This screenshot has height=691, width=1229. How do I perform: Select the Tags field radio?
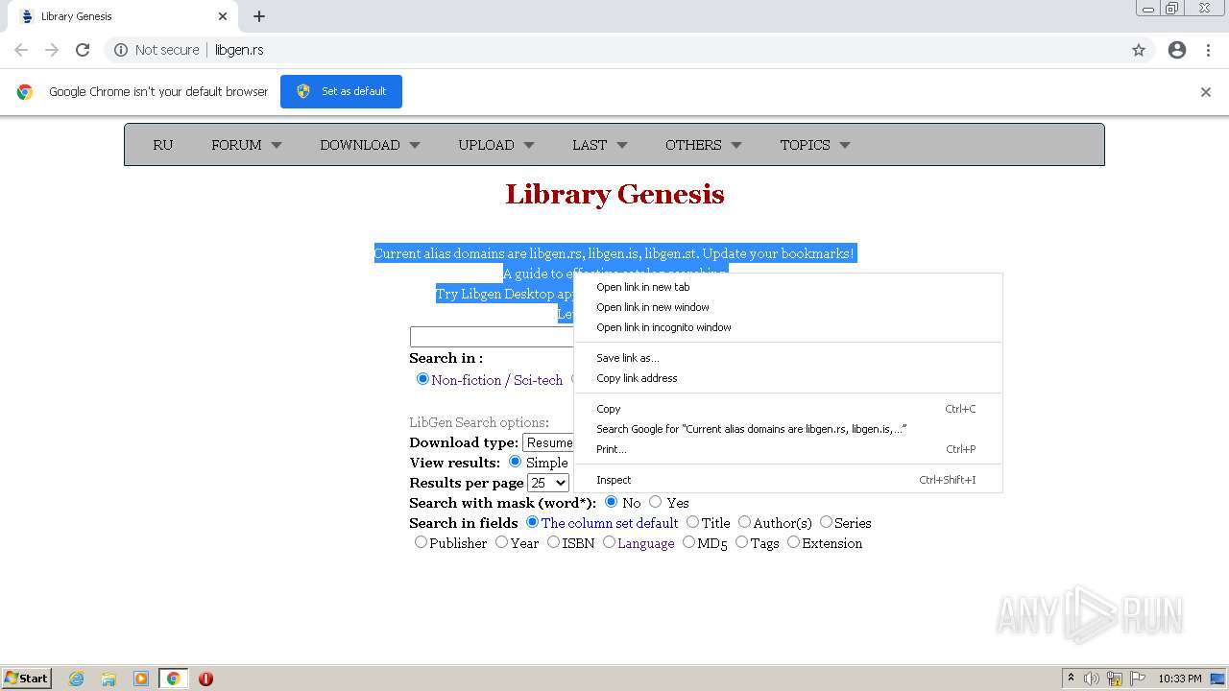742,542
